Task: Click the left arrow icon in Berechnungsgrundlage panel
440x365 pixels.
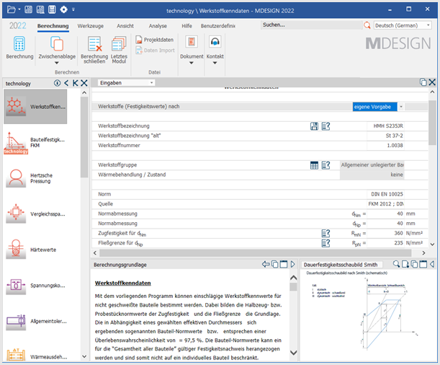Action: tap(266, 264)
